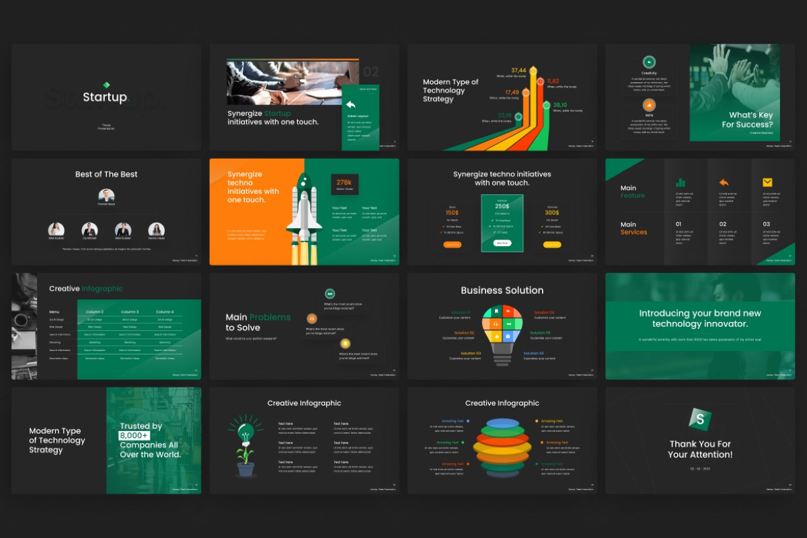Image resolution: width=807 pixels, height=538 pixels.
Task: Click the green S logo on Thank You slide
Action: (700, 420)
